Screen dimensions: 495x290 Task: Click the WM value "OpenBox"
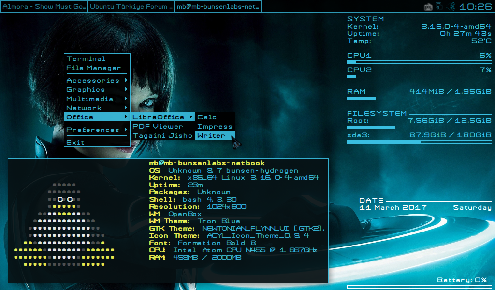[x=185, y=214]
